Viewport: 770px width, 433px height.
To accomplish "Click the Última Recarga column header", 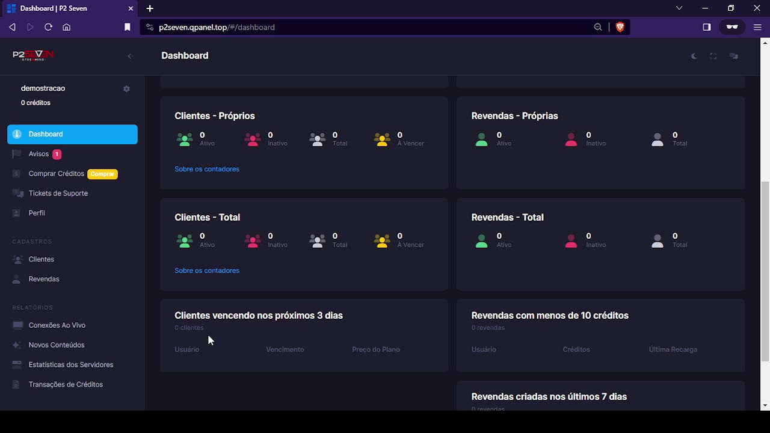I will (673, 349).
